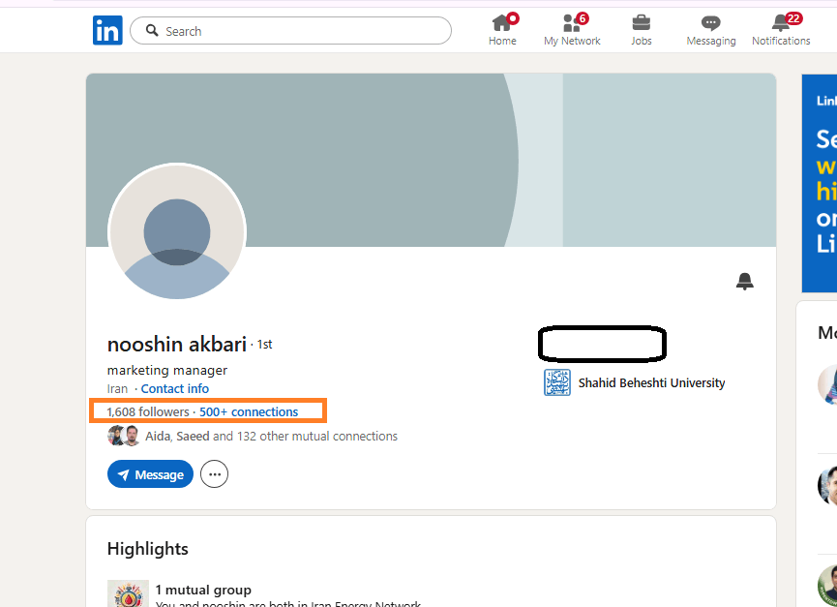Click the 1st degree connection badge
This screenshot has width=837, height=607.
264,345
